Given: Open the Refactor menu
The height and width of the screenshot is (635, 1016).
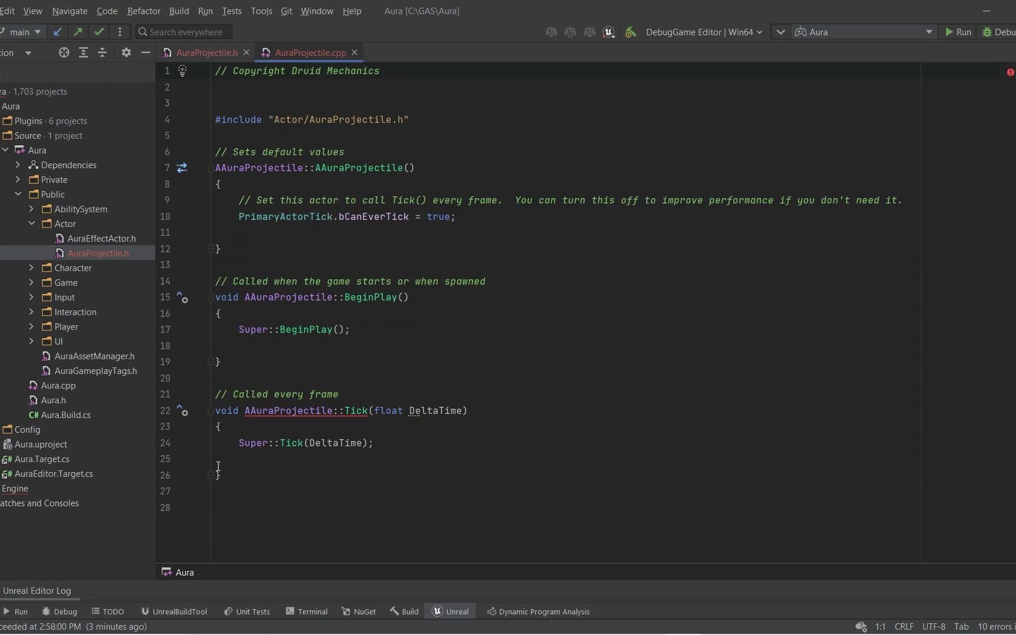Looking at the screenshot, I should click(143, 11).
